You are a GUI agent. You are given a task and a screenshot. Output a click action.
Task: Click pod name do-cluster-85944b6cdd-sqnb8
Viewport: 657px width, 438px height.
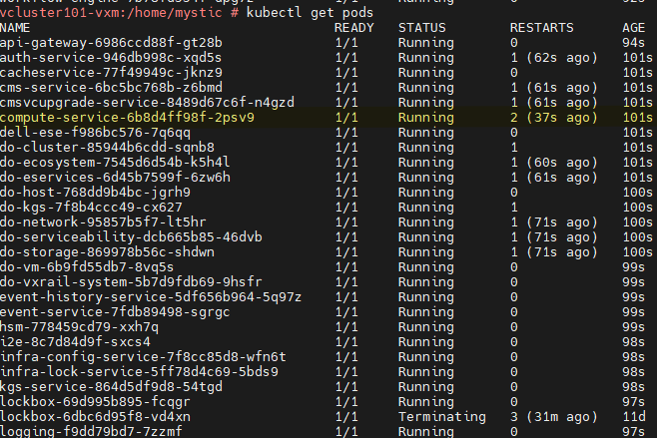(107, 148)
